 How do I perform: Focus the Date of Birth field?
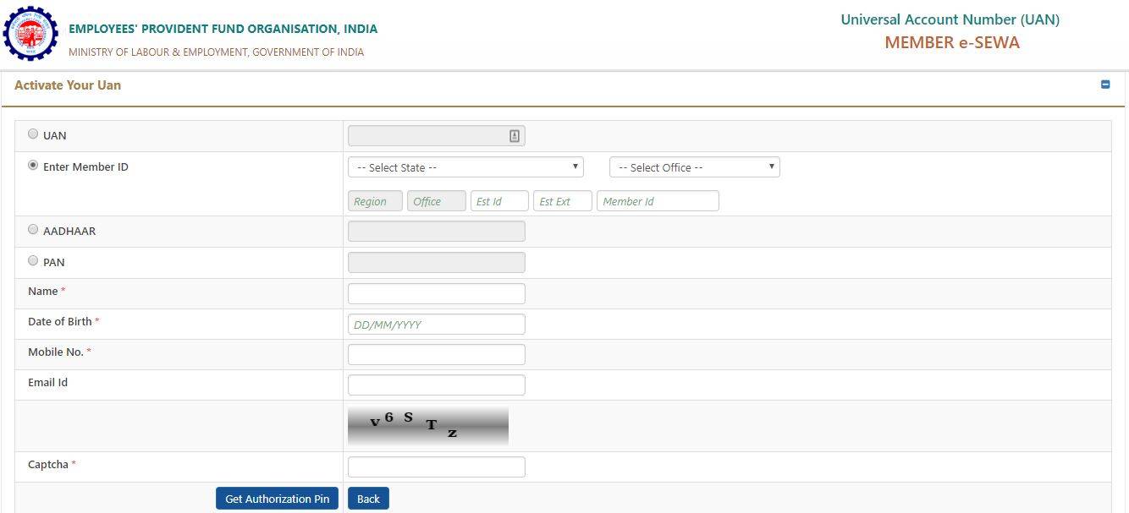coord(437,325)
